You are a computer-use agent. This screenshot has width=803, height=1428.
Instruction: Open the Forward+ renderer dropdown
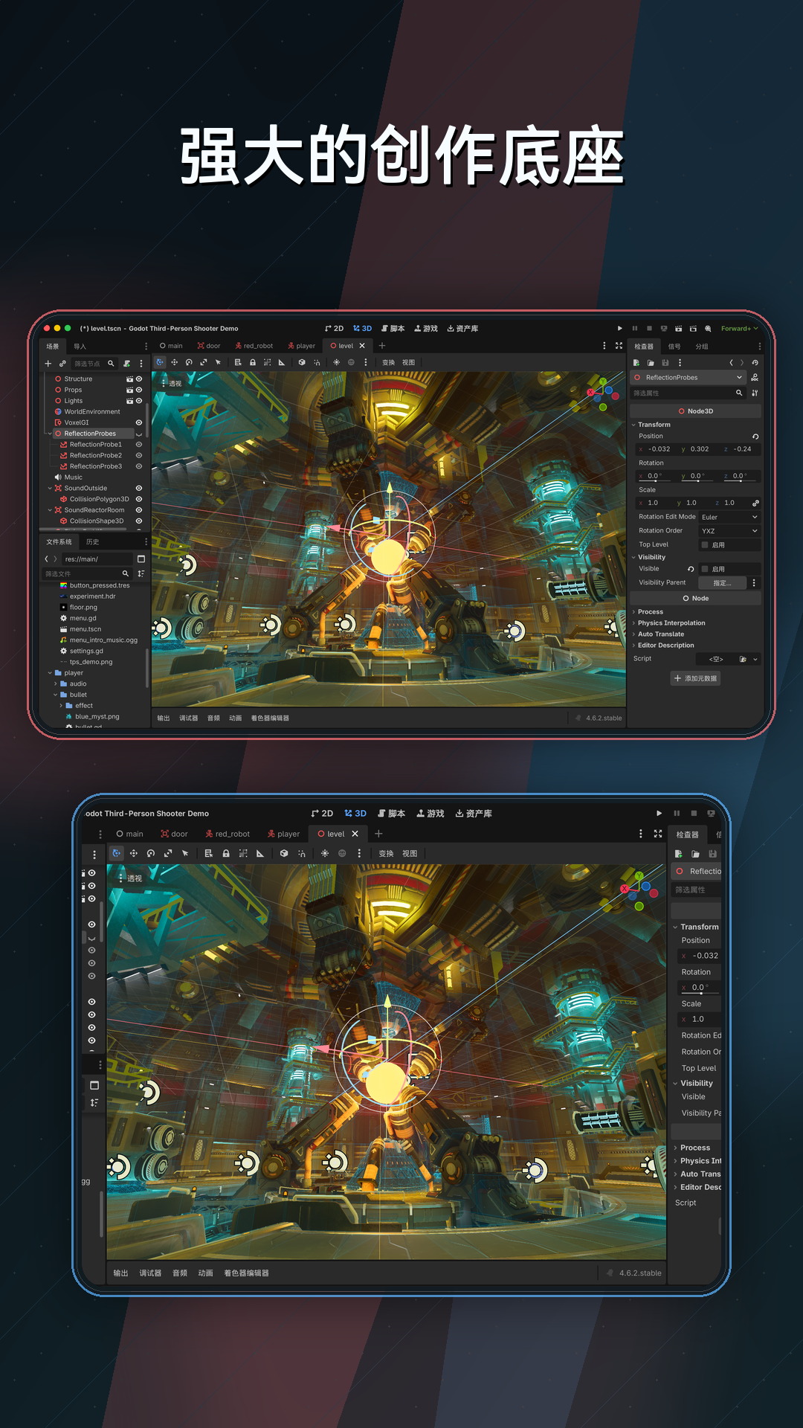tap(740, 328)
